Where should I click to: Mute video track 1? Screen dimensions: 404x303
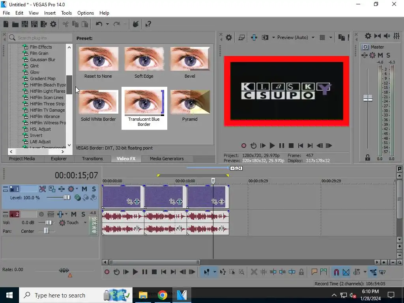[84, 189]
